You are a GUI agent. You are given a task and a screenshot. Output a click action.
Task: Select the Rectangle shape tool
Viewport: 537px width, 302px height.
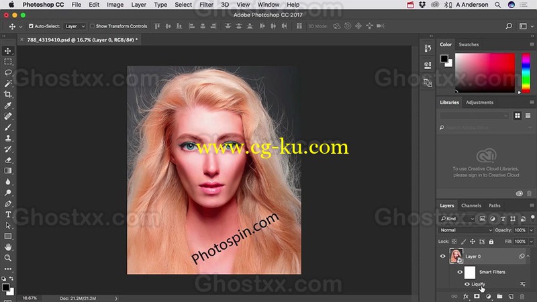[x=8, y=236]
